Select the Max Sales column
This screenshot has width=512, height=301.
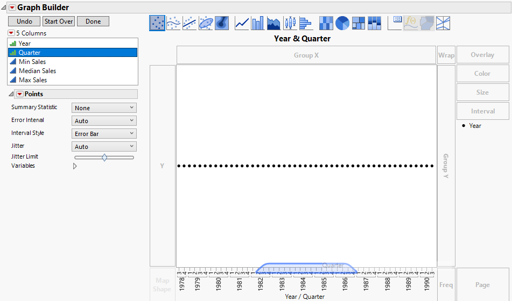click(73, 80)
